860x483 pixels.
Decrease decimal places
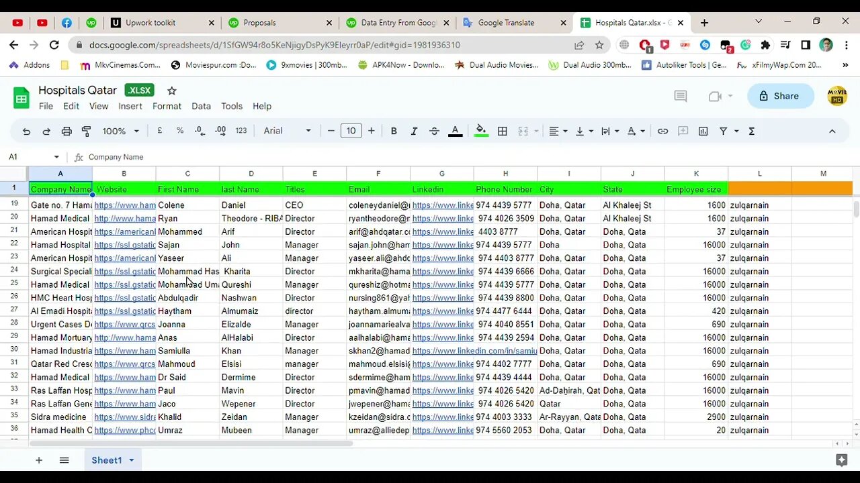point(200,131)
